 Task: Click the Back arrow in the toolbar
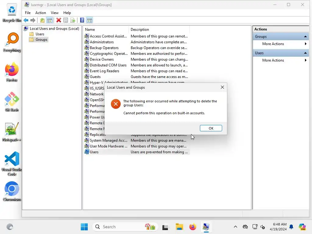pyautogui.click(x=26, y=20)
